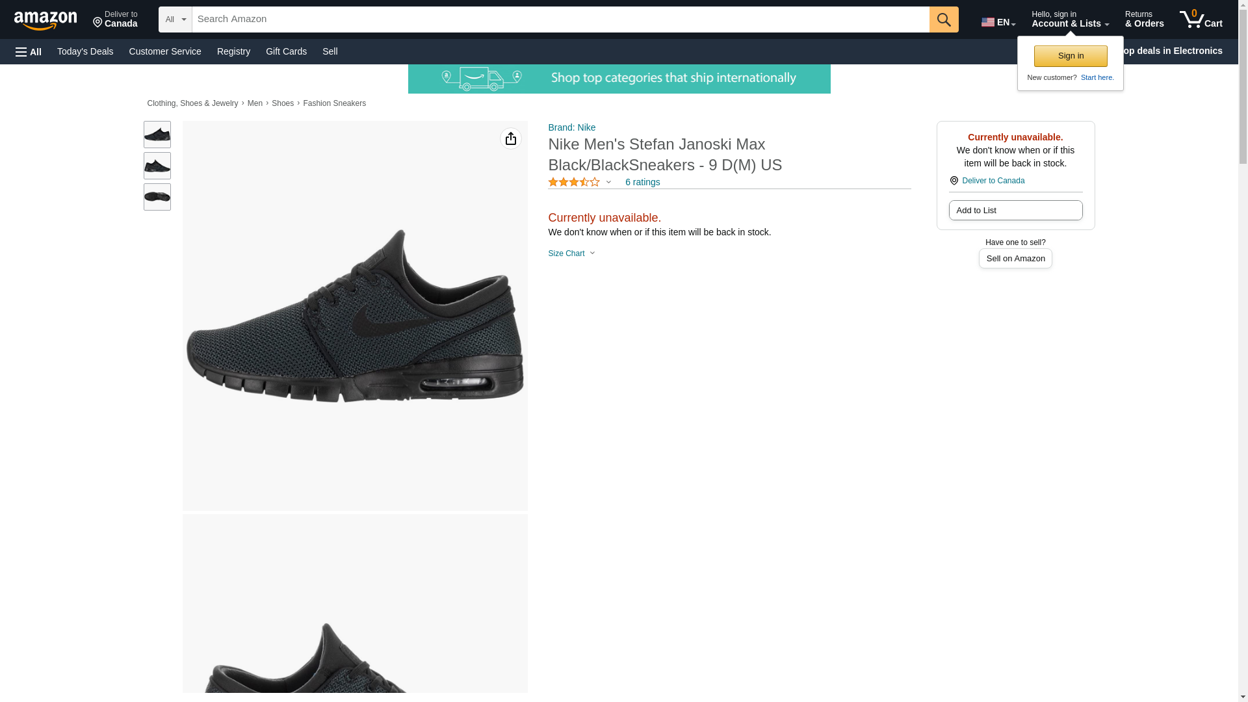The height and width of the screenshot is (702, 1248).
Task: Select the first shoe thumbnail
Action: pyautogui.click(x=157, y=135)
